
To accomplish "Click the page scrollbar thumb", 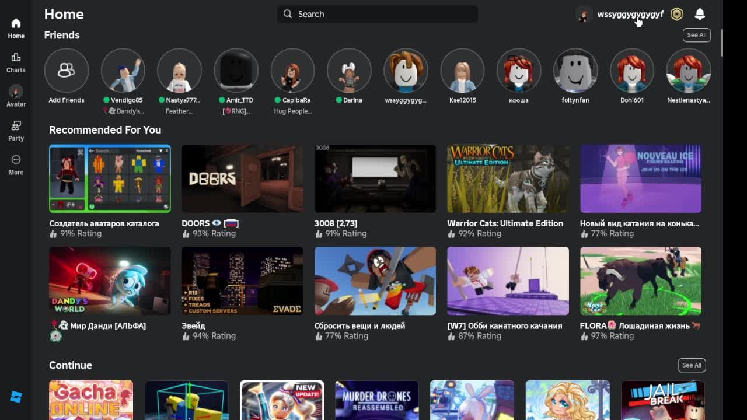I will pyautogui.click(x=722, y=43).
